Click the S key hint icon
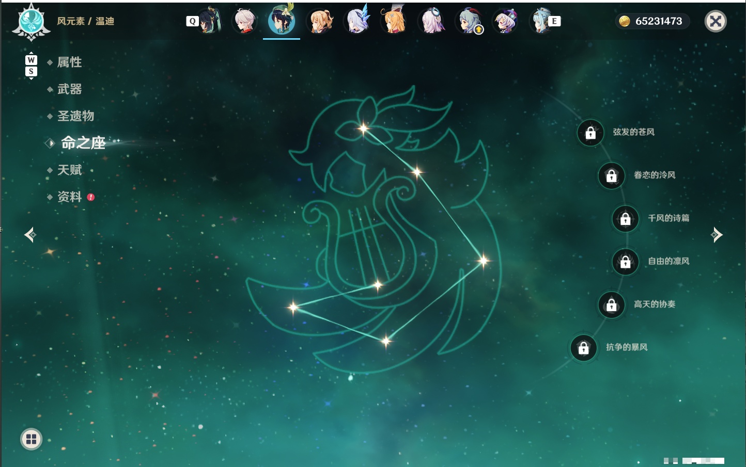 [x=31, y=71]
